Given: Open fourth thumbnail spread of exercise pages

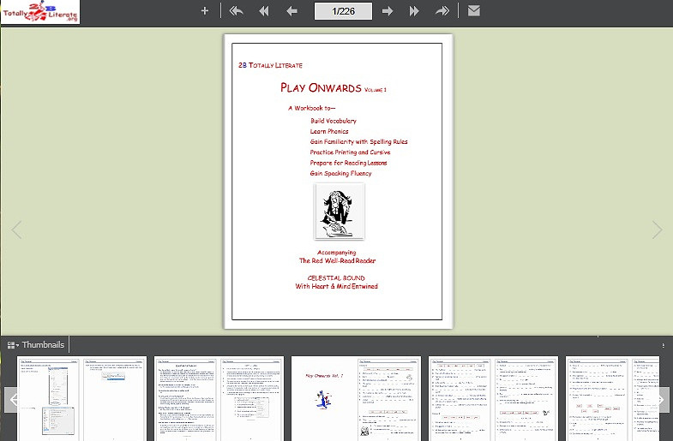Looking at the screenshot, I should (x=494, y=398).
